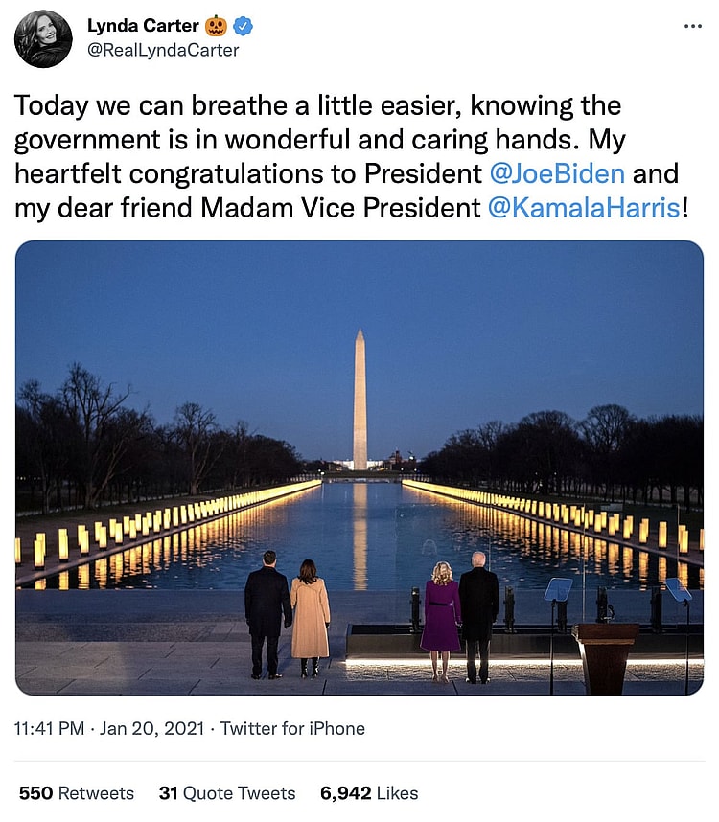This screenshot has height=822, width=719.
Task: Click the pumpkin emoji beside the name
Action: 216,26
